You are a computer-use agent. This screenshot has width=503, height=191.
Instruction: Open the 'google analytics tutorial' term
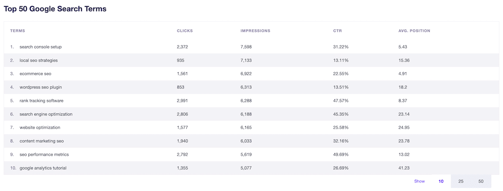[43, 168]
